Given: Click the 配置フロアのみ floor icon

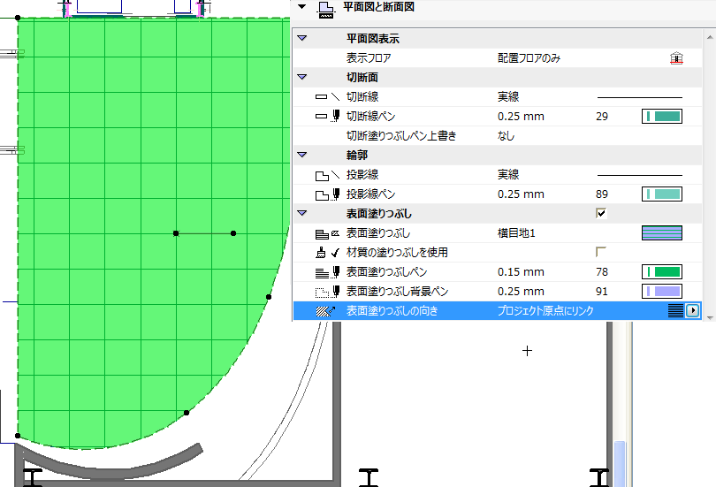Looking at the screenshot, I should (x=676, y=58).
